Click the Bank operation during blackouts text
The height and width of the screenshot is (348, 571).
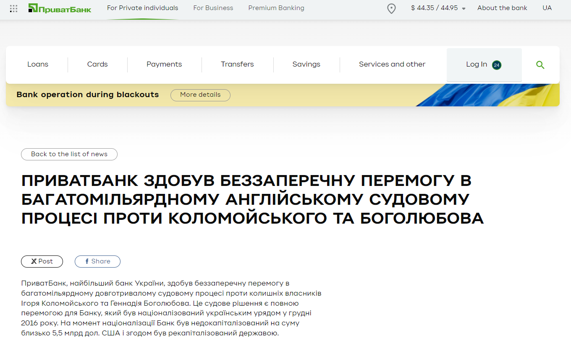click(88, 95)
